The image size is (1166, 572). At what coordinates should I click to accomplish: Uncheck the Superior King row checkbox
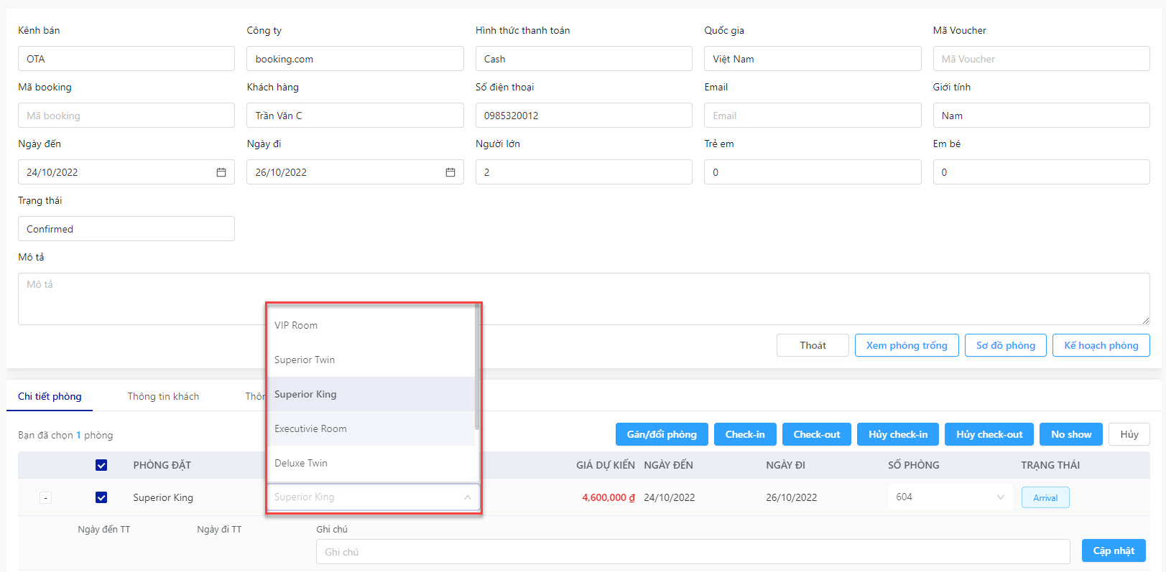tap(101, 497)
